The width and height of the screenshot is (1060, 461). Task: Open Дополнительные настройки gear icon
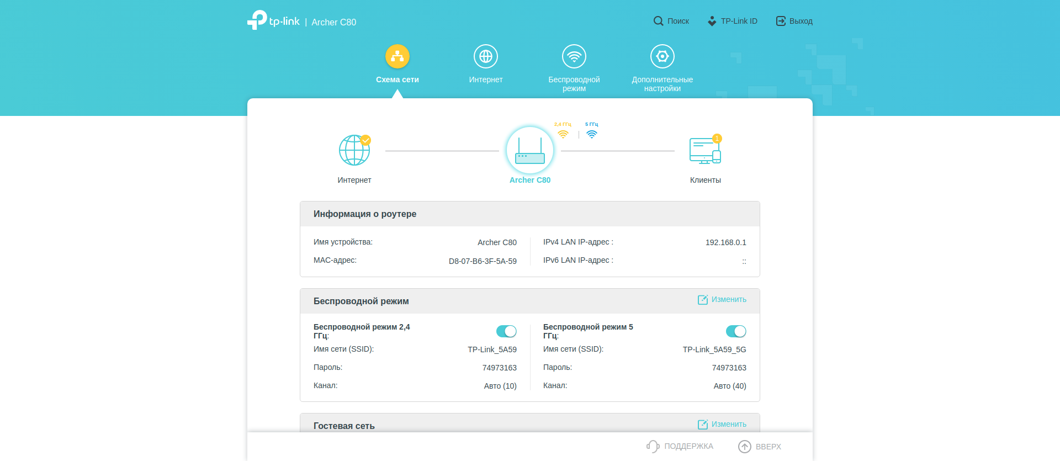[x=662, y=56]
